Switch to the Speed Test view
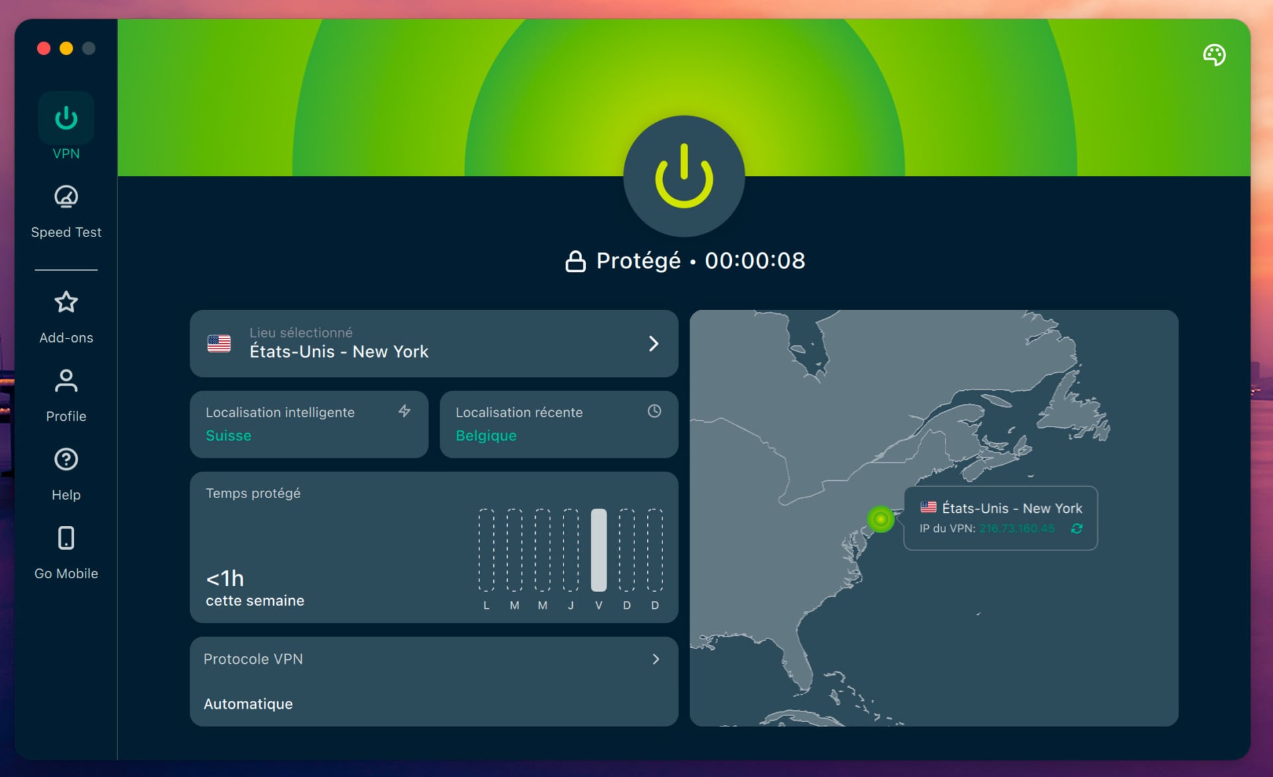Screen dimensions: 1273x777 point(66,211)
